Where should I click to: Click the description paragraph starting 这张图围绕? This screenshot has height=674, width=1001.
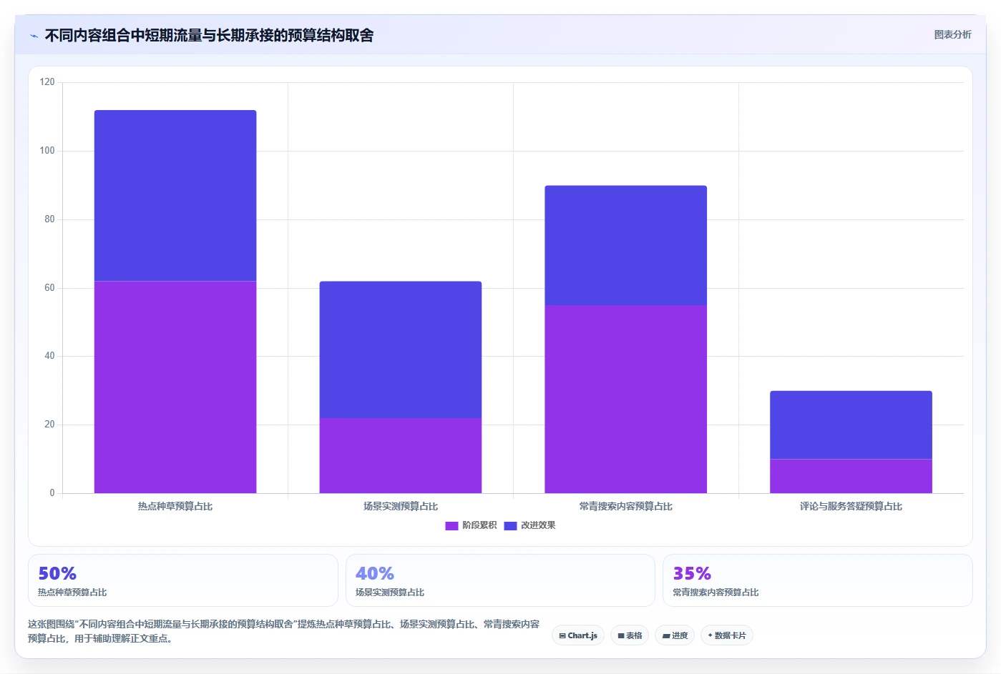pos(283,631)
